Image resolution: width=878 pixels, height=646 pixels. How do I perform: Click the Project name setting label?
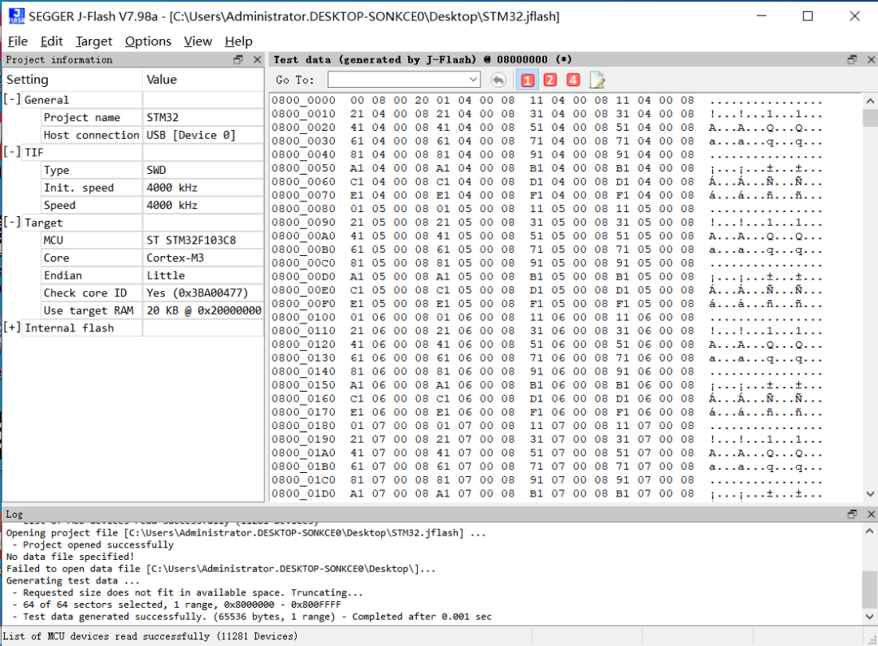click(x=82, y=118)
